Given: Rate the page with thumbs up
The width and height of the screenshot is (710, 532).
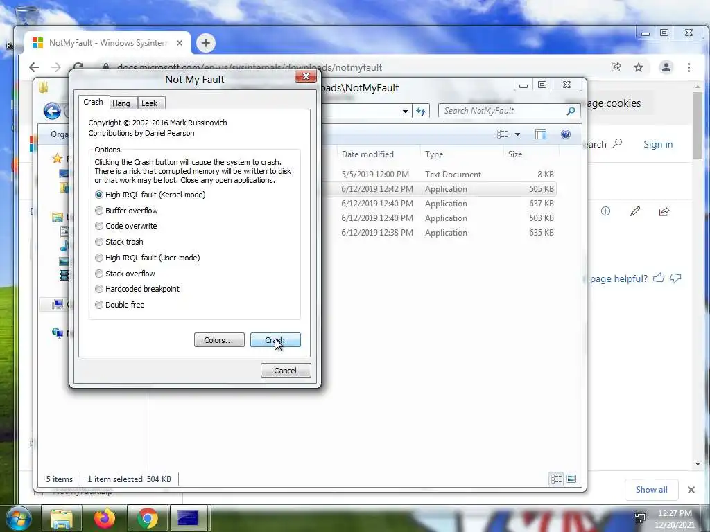Looking at the screenshot, I should tap(659, 278).
